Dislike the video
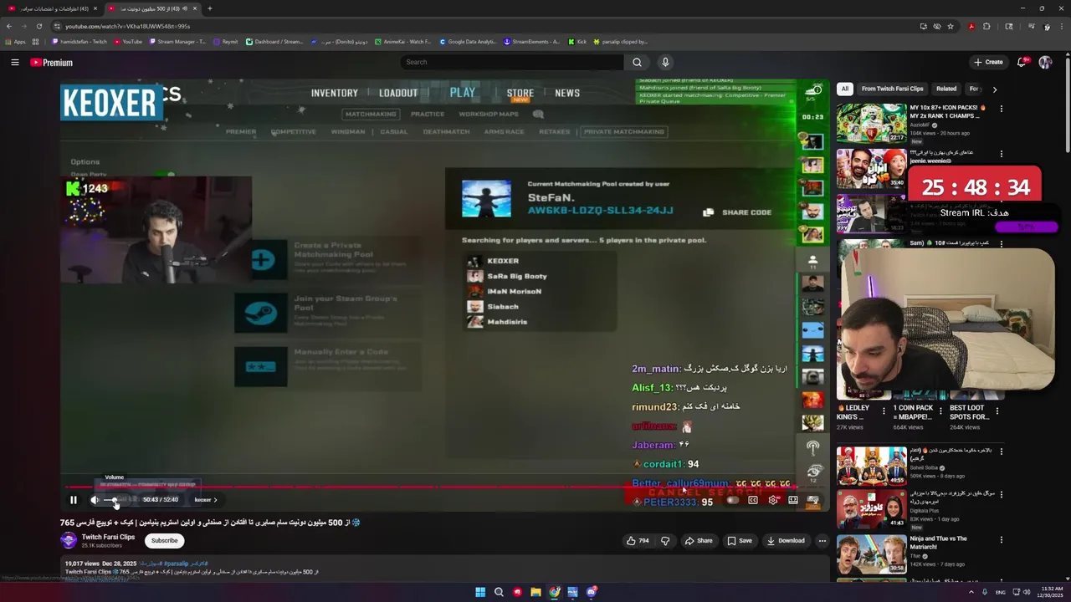 tap(665, 541)
